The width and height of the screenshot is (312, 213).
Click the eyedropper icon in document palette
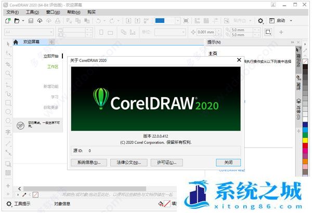pyautogui.click(x=24, y=194)
